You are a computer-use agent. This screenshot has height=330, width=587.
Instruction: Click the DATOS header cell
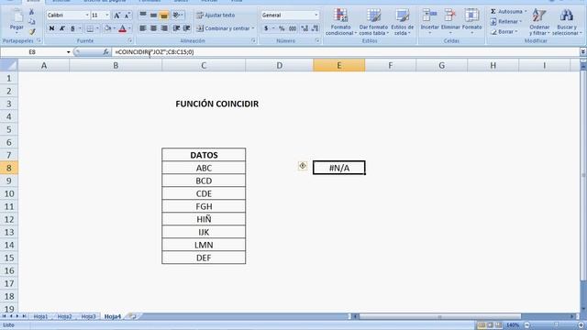204,155
